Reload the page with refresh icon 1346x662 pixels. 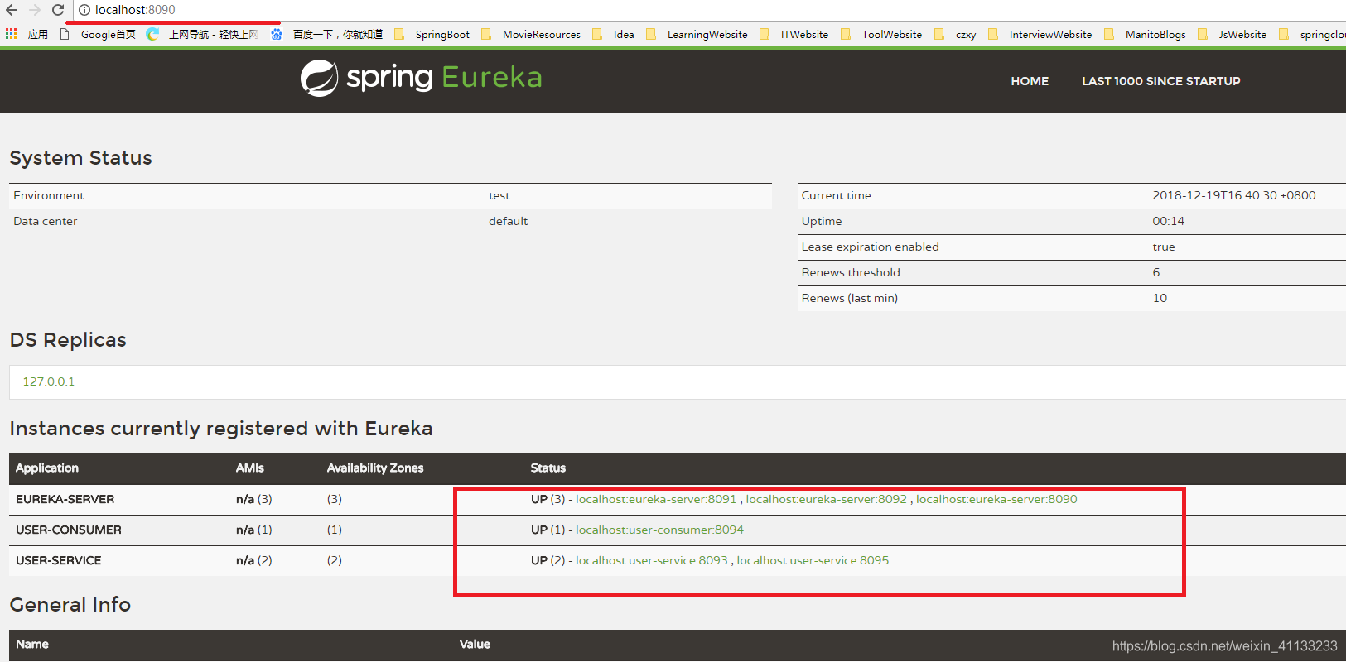click(x=58, y=10)
